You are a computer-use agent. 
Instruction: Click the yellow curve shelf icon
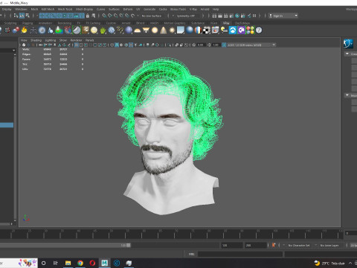click(x=120, y=31)
